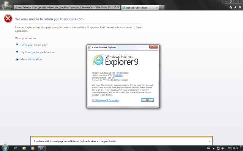Click the Go to your home page link
Viewport: 243px width, 151px height.
pos(34,45)
